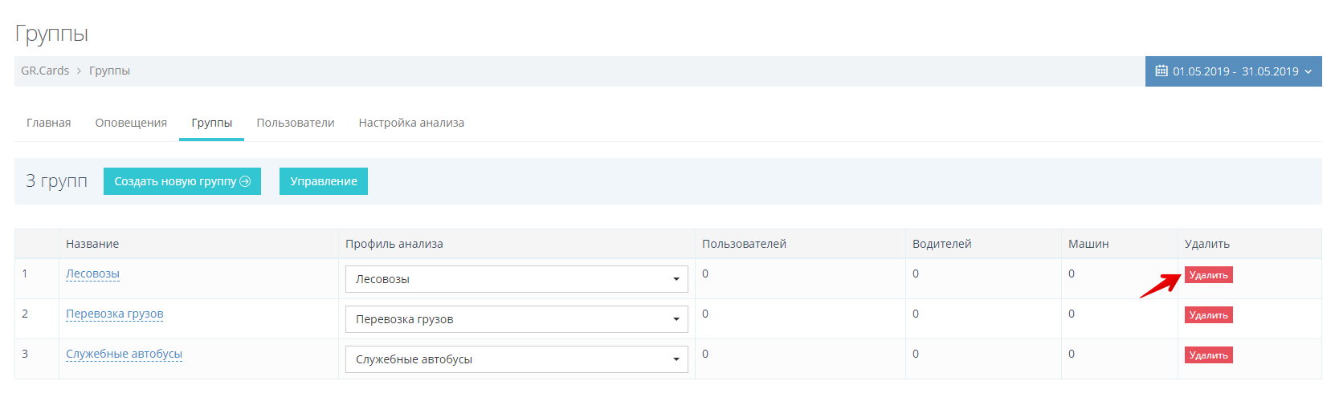The image size is (1335, 393).
Task: Expand the Служебные автобусы analysis profile dropdown
Action: 516,359
